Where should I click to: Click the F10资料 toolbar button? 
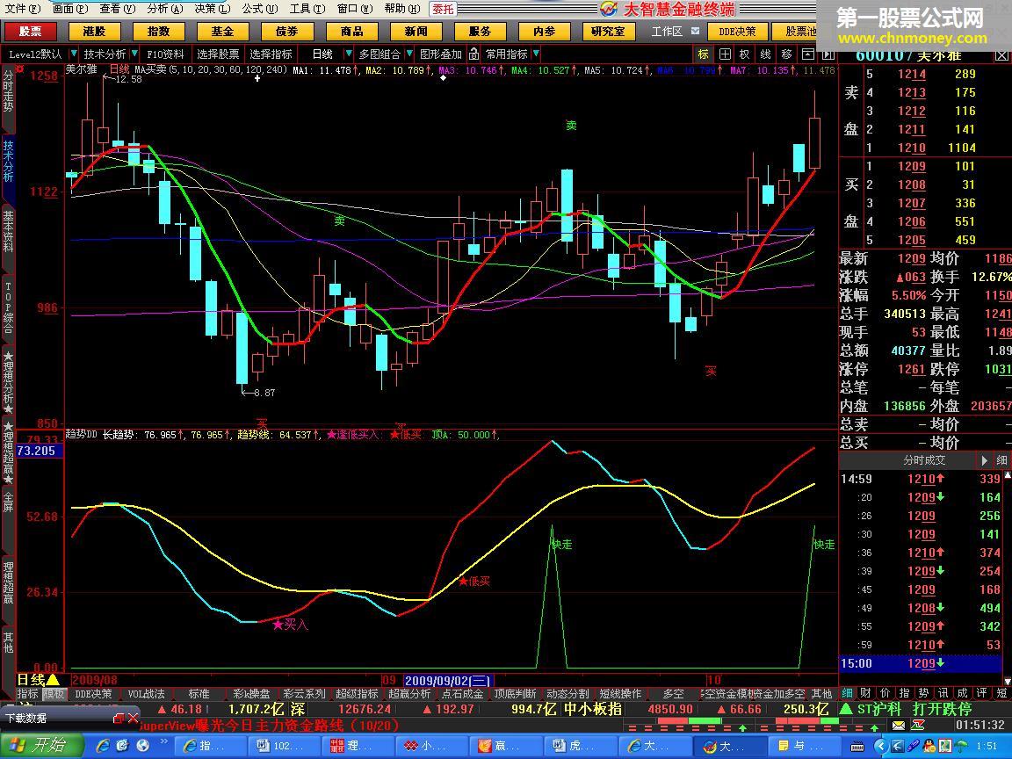[x=165, y=54]
